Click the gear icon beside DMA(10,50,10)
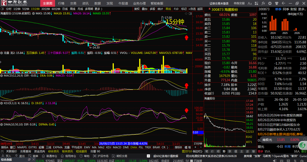Viewport: 307px width, 162px height. click(2, 124)
